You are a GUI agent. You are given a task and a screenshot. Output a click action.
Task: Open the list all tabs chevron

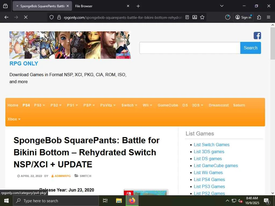222,6
